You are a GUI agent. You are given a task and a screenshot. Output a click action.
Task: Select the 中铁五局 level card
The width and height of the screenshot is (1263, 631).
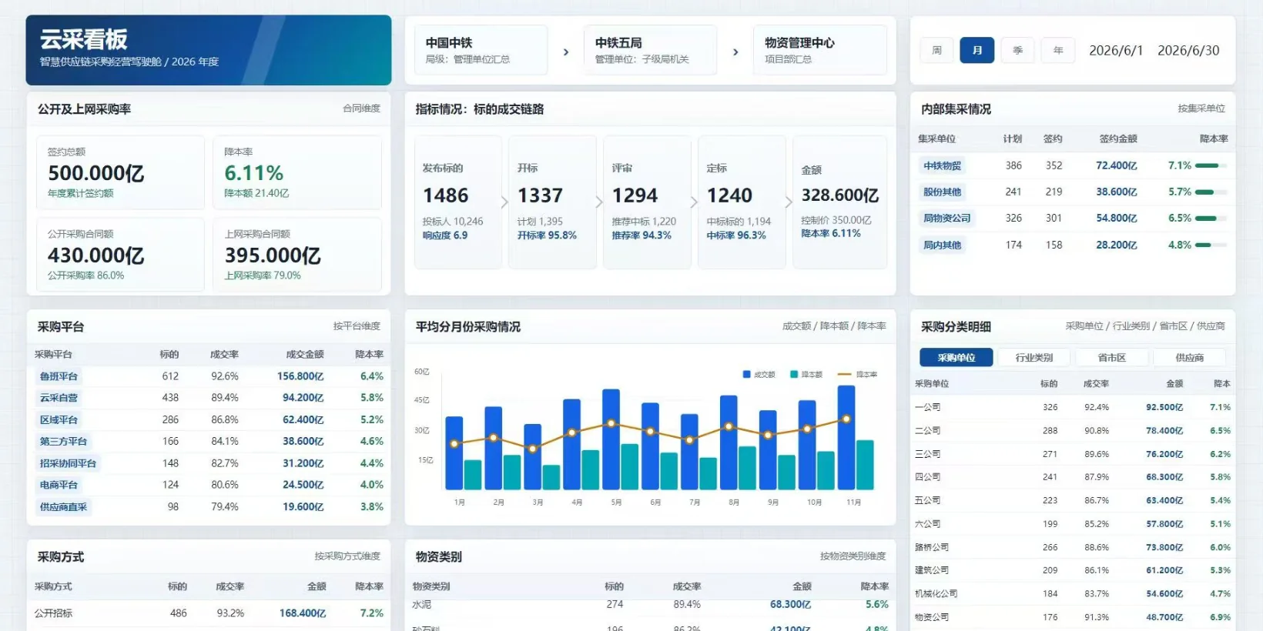pyautogui.click(x=651, y=50)
